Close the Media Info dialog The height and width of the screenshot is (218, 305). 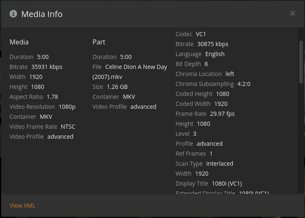coord(293,13)
